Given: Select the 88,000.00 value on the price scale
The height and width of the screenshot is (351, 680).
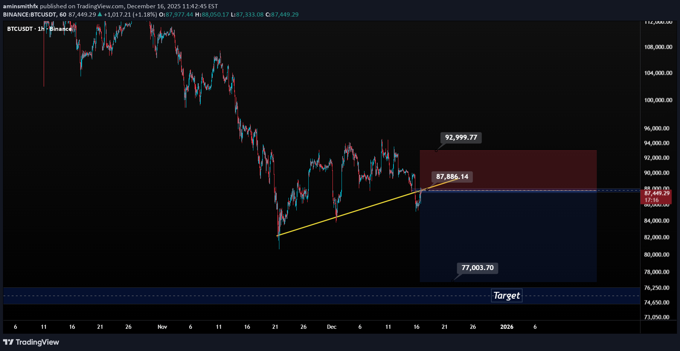Looking at the screenshot, I should tap(657, 188).
